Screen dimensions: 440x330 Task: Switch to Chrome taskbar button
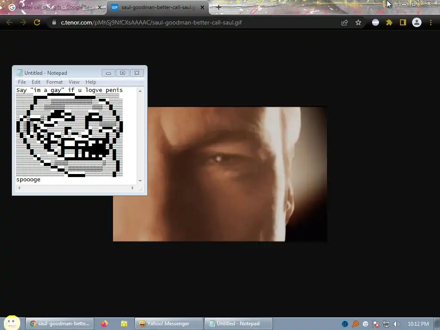pos(60,324)
